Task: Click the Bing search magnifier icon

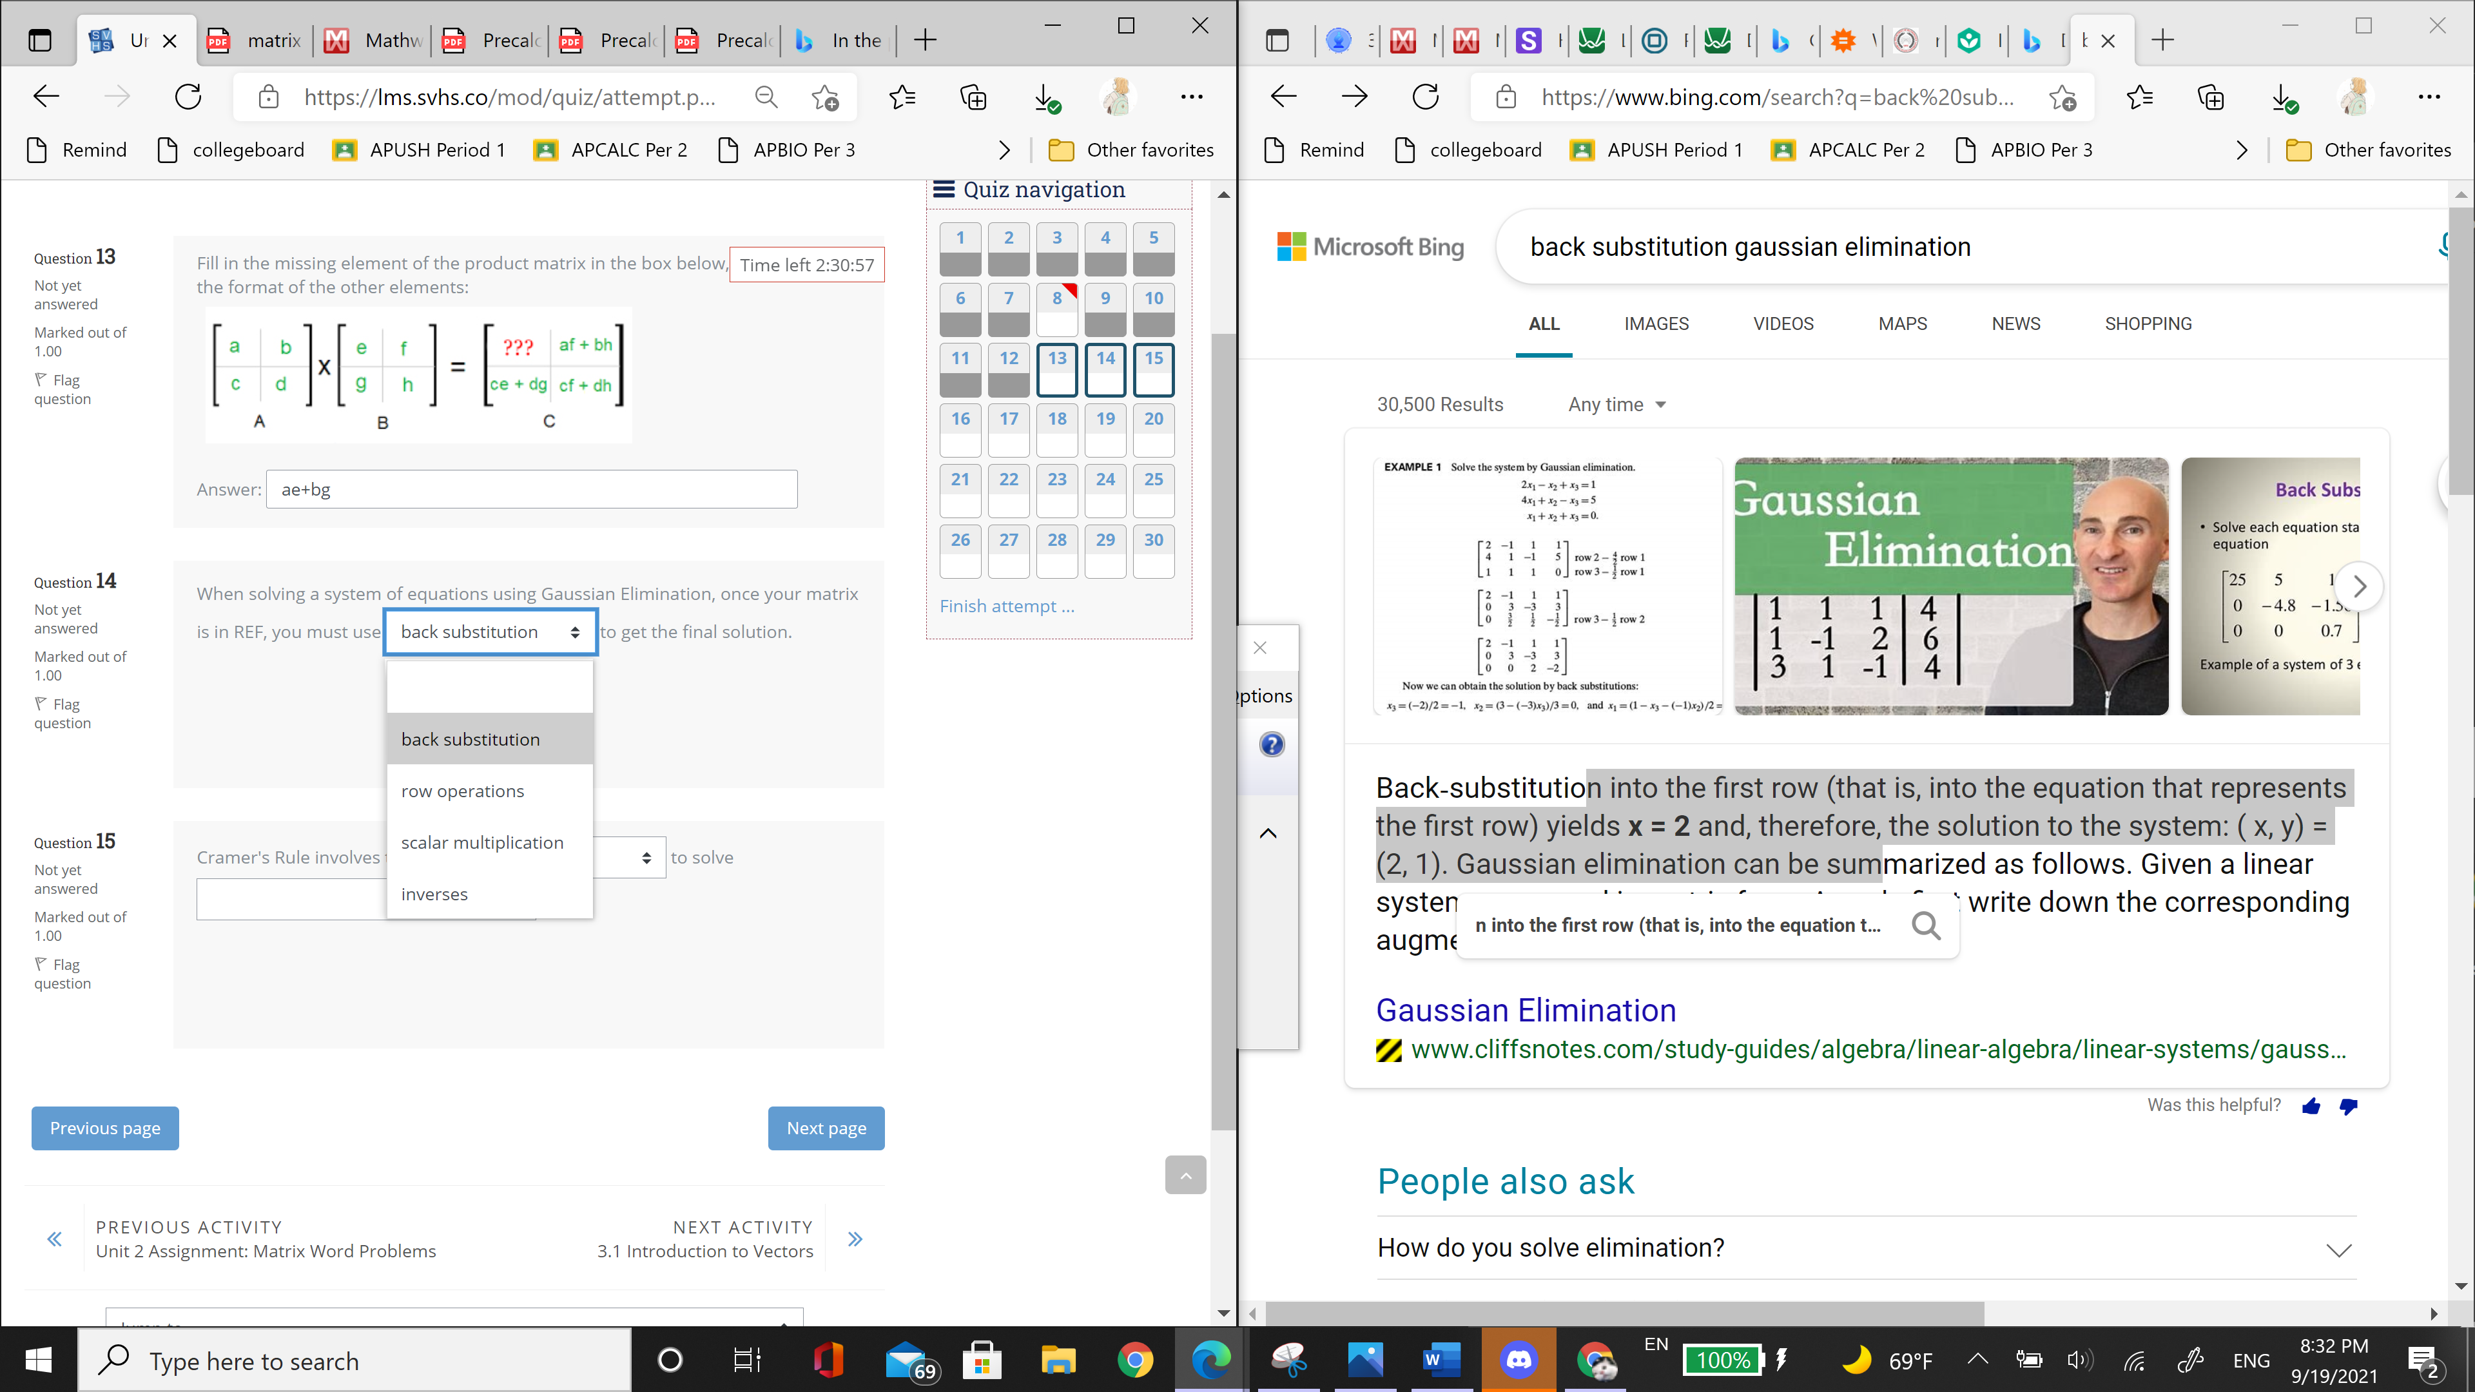Action: point(1927,925)
